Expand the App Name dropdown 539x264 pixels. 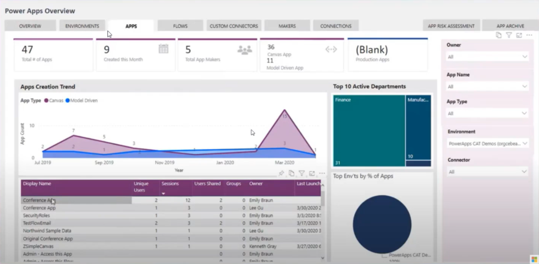click(x=487, y=86)
